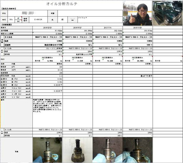The width and height of the screenshot is (183, 163).
Task: Select the メイフェア grade cell
Action: 100,20
